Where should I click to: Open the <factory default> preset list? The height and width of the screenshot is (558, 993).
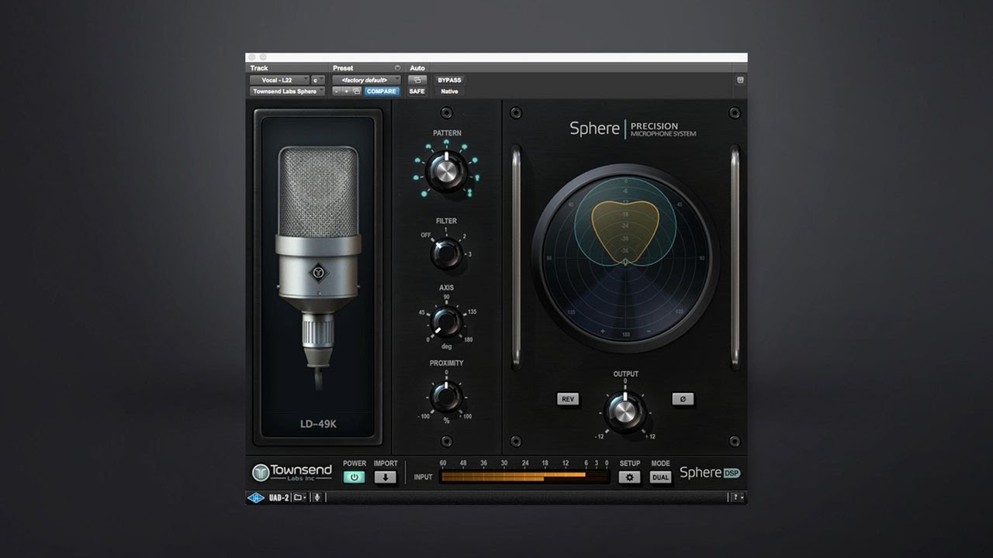[367, 80]
